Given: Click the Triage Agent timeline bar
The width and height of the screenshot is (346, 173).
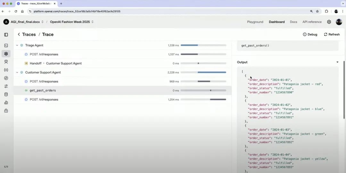Looking at the screenshot, I should (189, 45).
